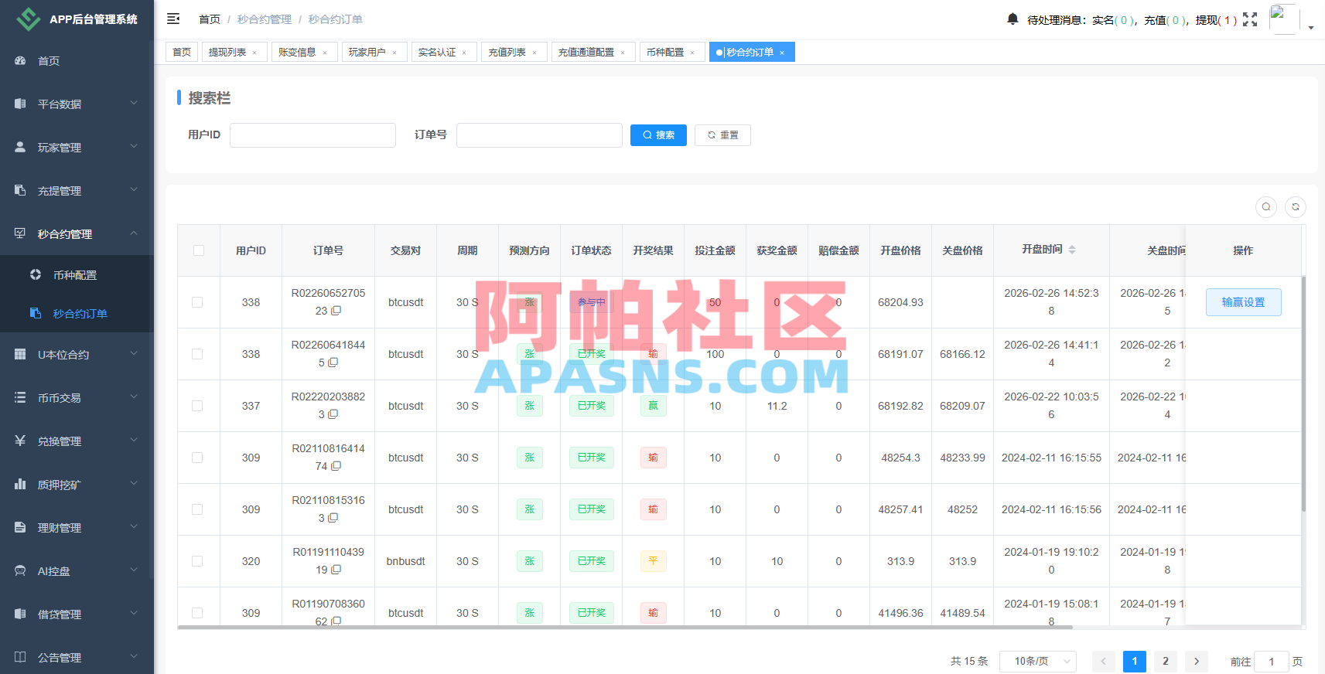This screenshot has height=674, width=1325.
Task: Click the blue 搜索 button
Action: click(658, 135)
